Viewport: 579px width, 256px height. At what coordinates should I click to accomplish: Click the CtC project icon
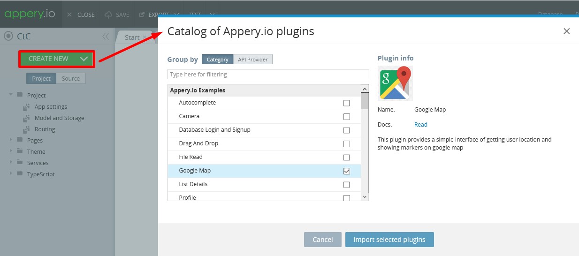click(x=8, y=36)
